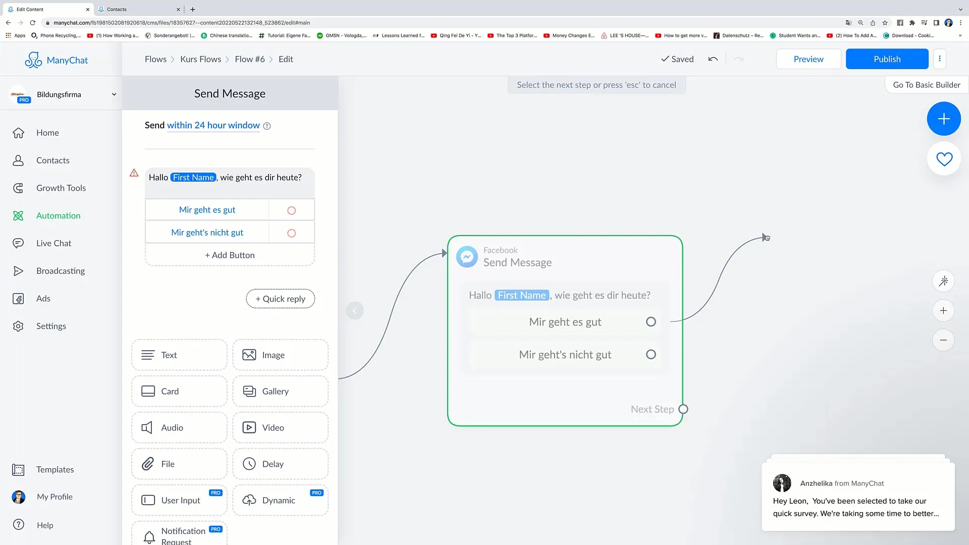Click the Automation sidebar icon

point(18,215)
